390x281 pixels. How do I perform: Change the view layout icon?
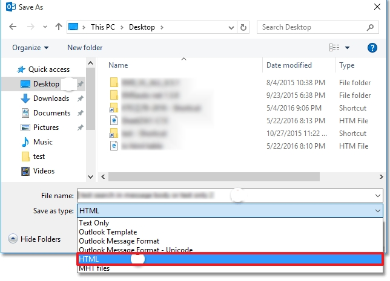coord(334,47)
